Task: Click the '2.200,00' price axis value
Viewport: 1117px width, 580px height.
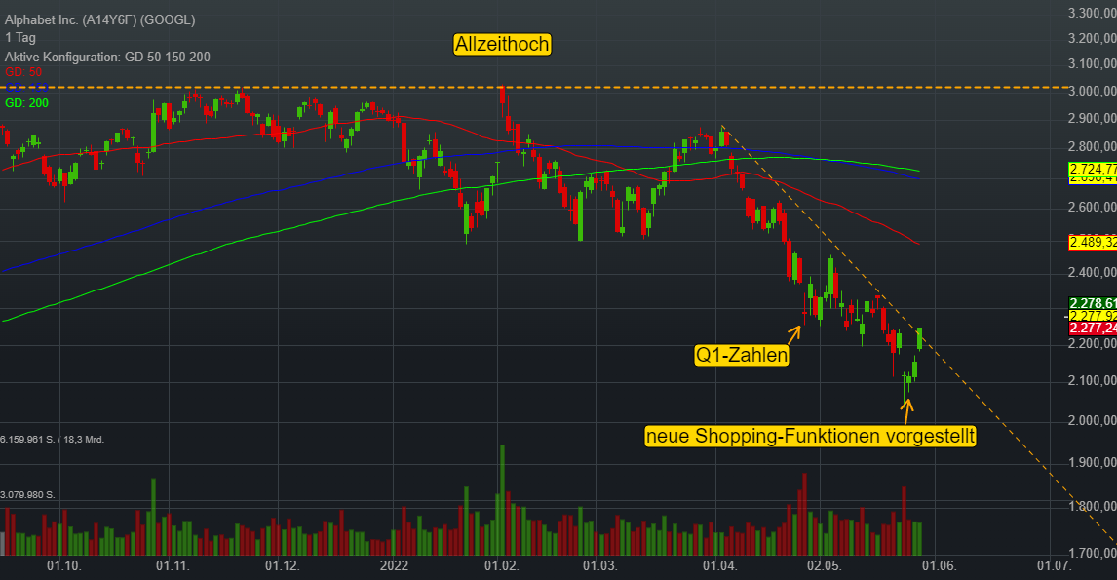Action: [x=1092, y=343]
